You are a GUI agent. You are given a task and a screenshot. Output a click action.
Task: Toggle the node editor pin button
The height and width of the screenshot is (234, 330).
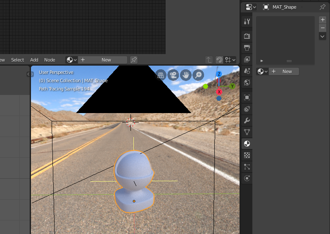click(134, 60)
